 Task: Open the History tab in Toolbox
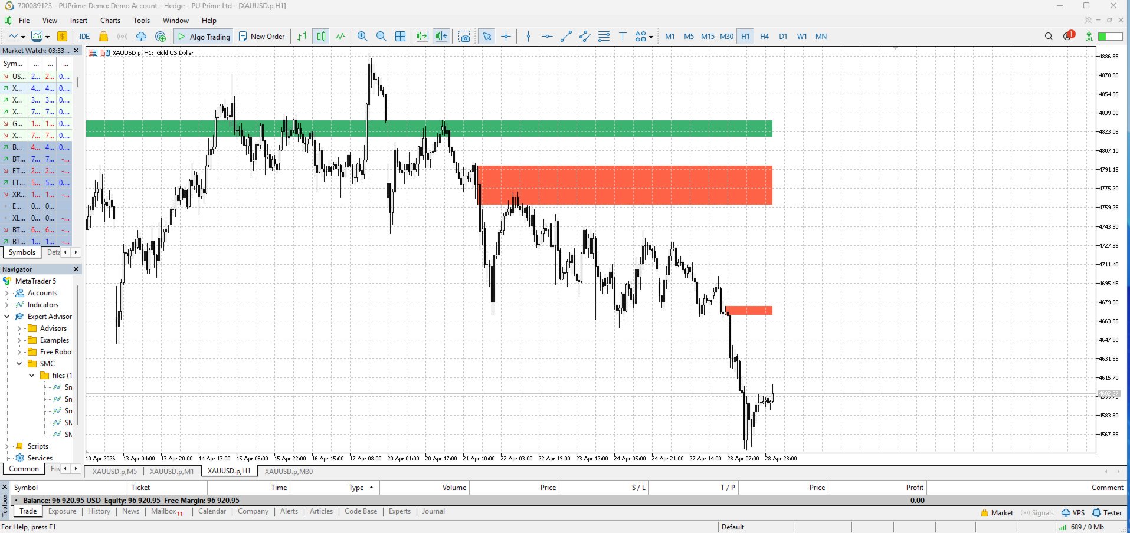(99, 511)
